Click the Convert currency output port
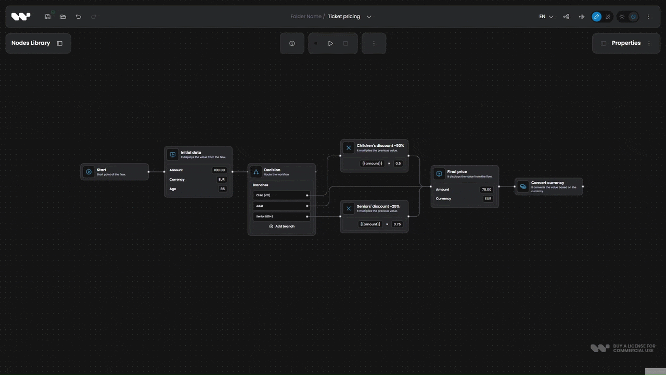The height and width of the screenshot is (375, 666). tap(583, 186)
